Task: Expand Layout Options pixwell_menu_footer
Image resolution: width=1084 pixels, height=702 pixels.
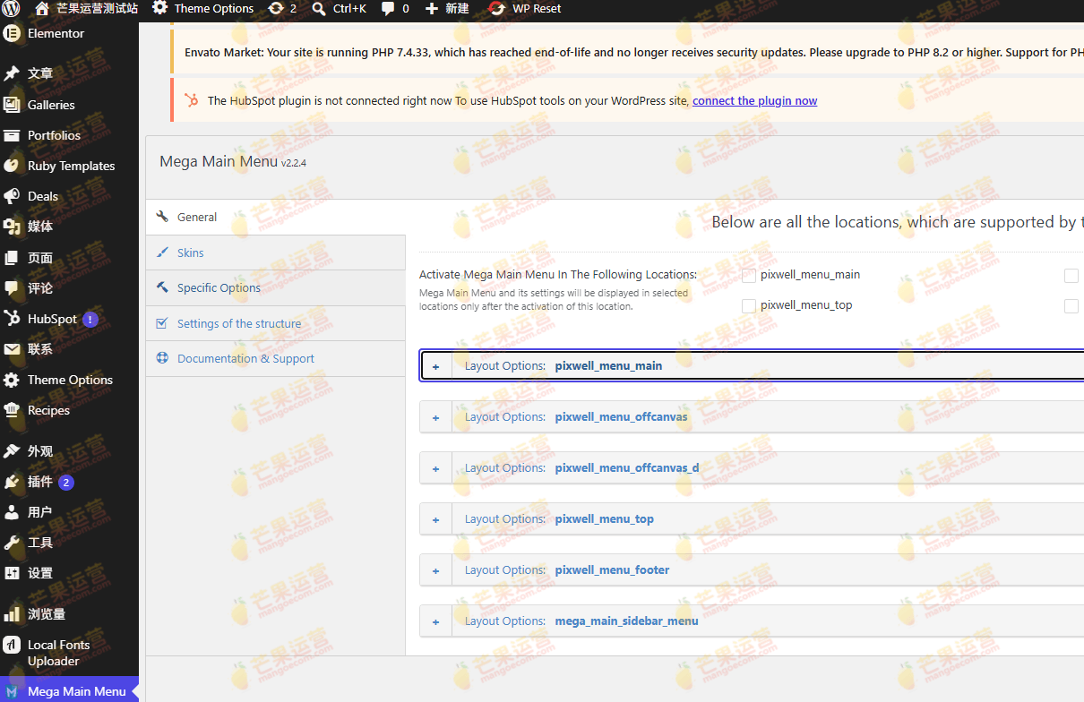Action: pyautogui.click(x=436, y=570)
